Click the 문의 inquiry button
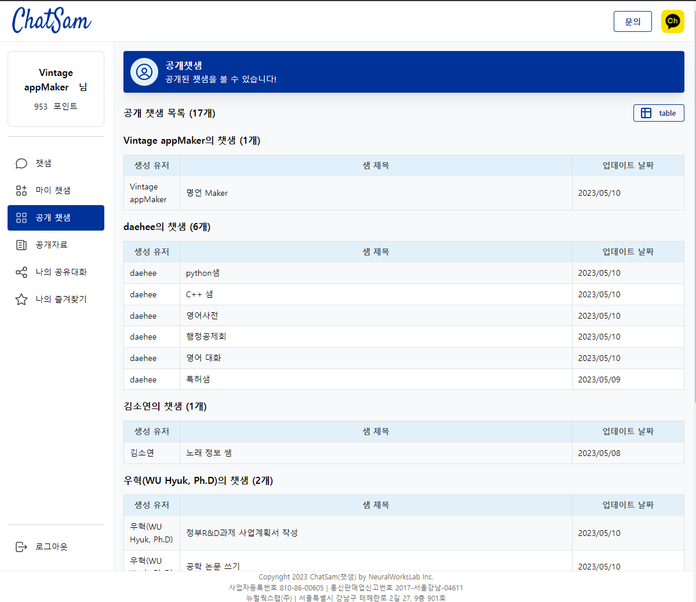Viewport: 696px width, 602px height. coord(633,21)
